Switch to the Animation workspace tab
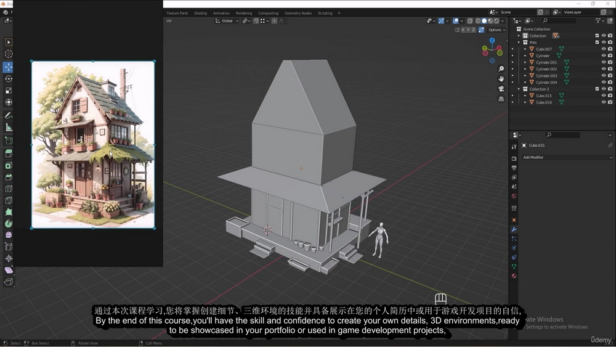 pyautogui.click(x=221, y=13)
